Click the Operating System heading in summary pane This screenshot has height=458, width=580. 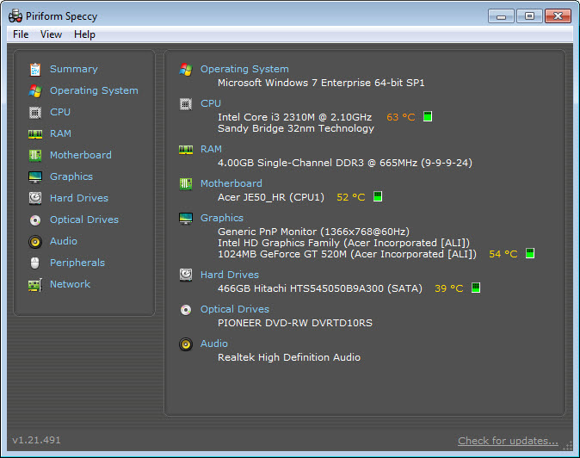click(244, 69)
